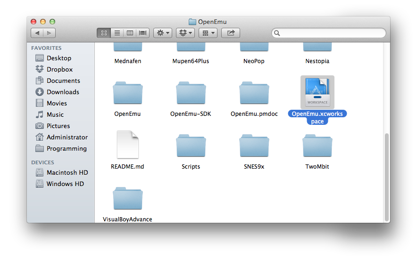
Task: Select the OpenEmu.xcworkspace file icon
Action: (317, 92)
